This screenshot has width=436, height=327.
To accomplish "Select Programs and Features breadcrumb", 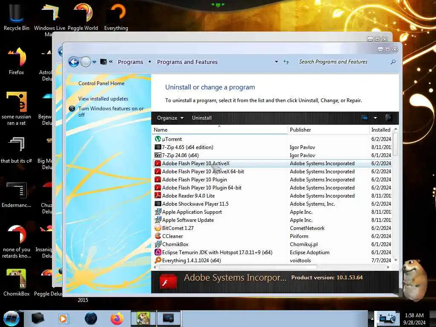I will pyautogui.click(x=187, y=62).
